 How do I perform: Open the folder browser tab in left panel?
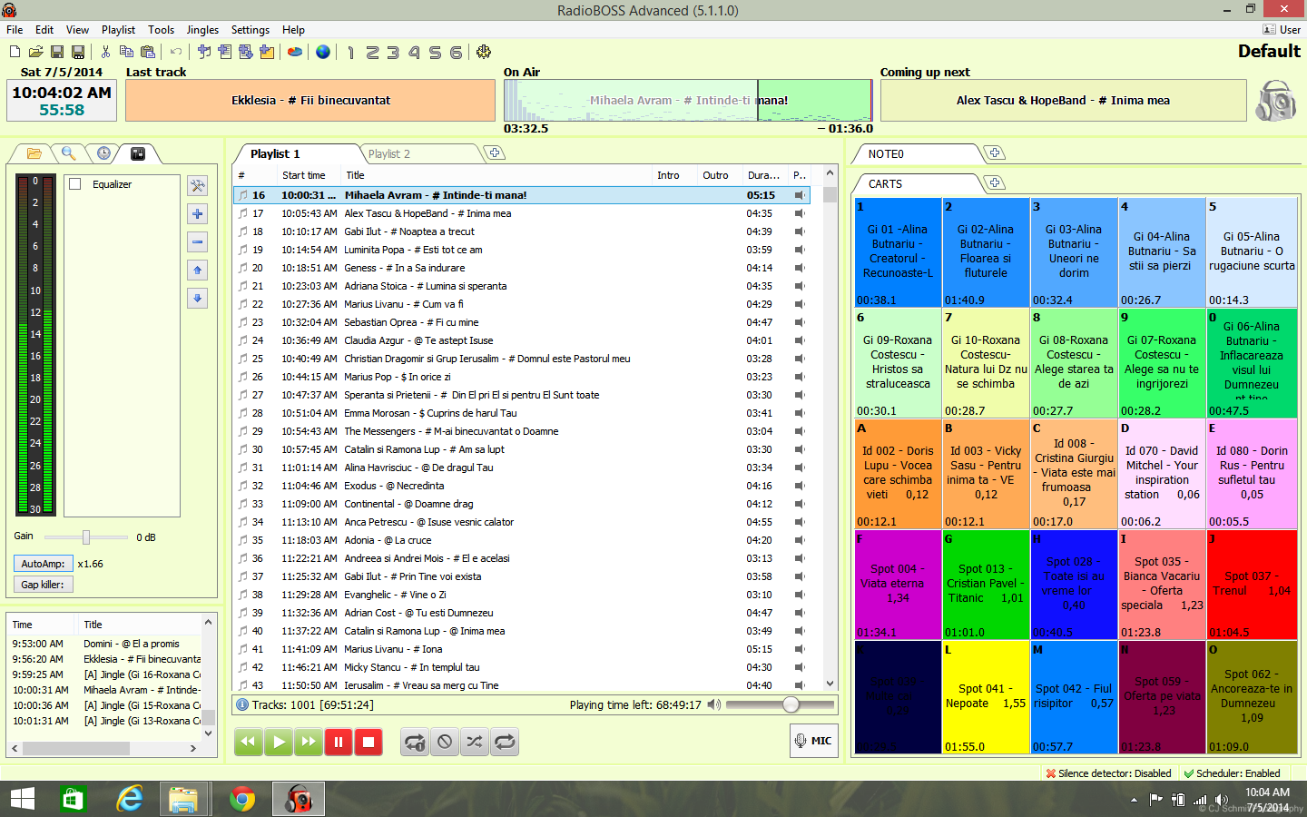pyautogui.click(x=34, y=153)
